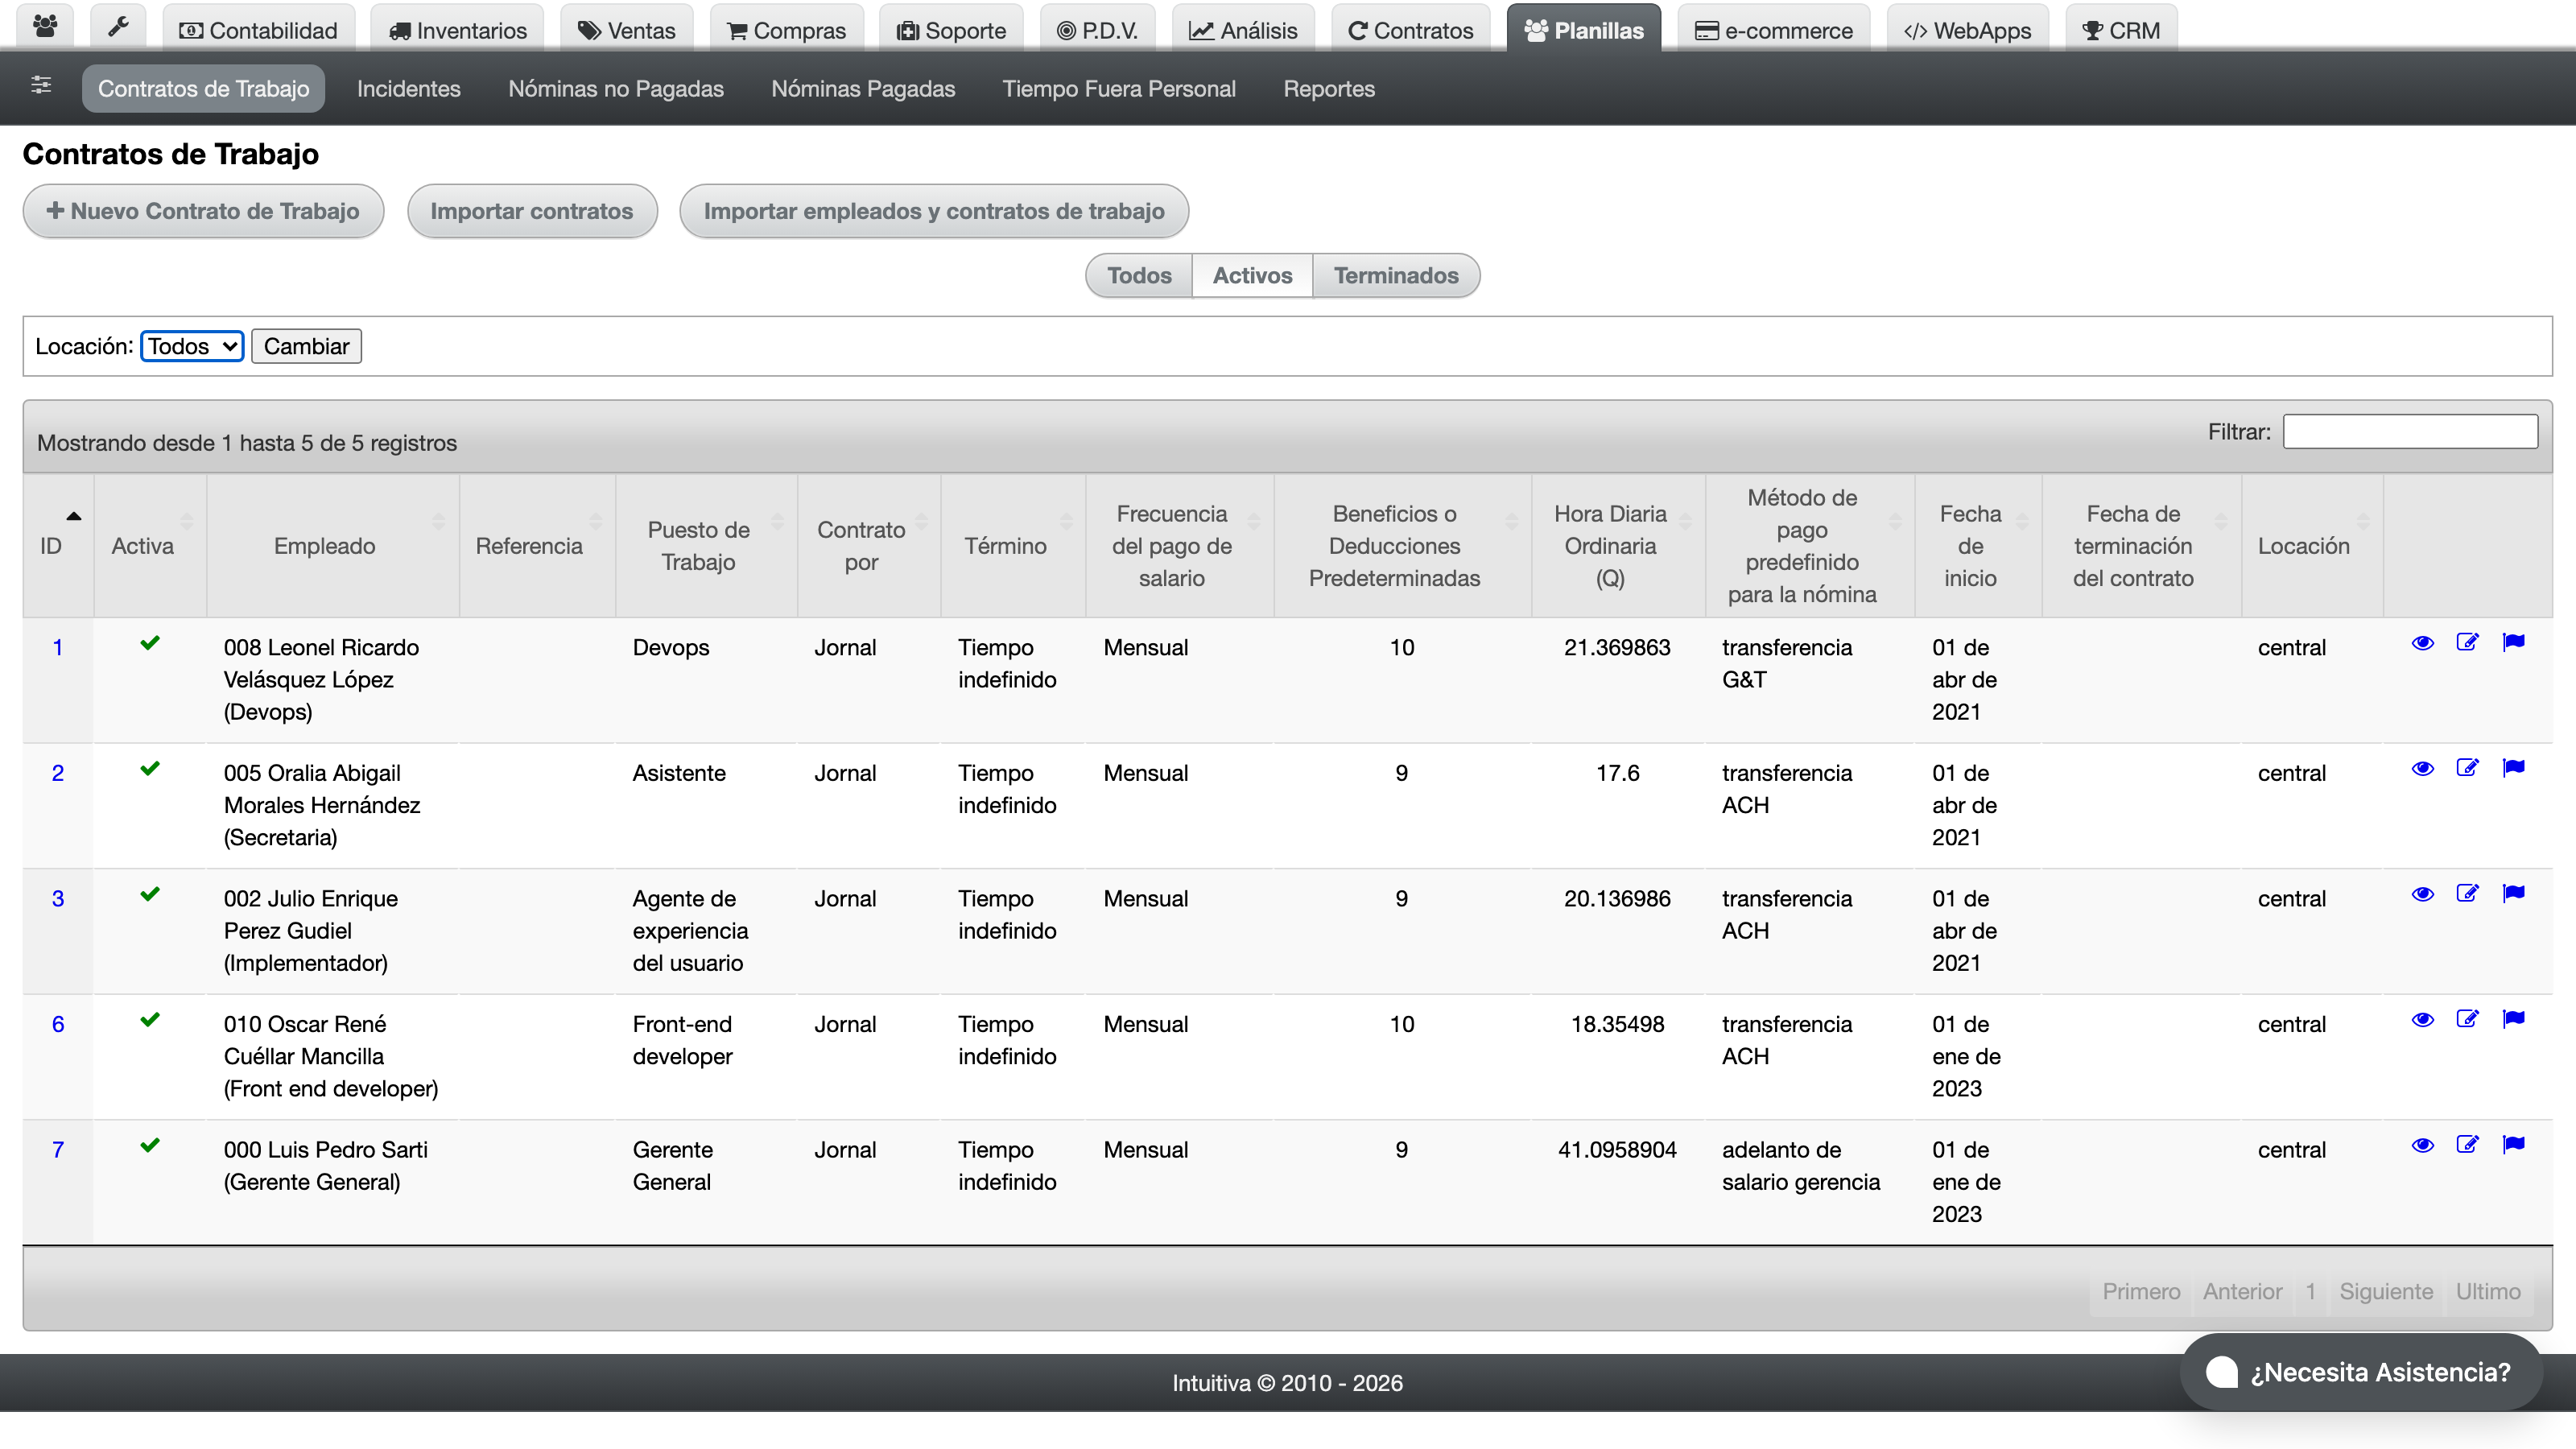This screenshot has height=1449, width=2576.
Task: Sort table by ID column
Action: tap(58, 546)
